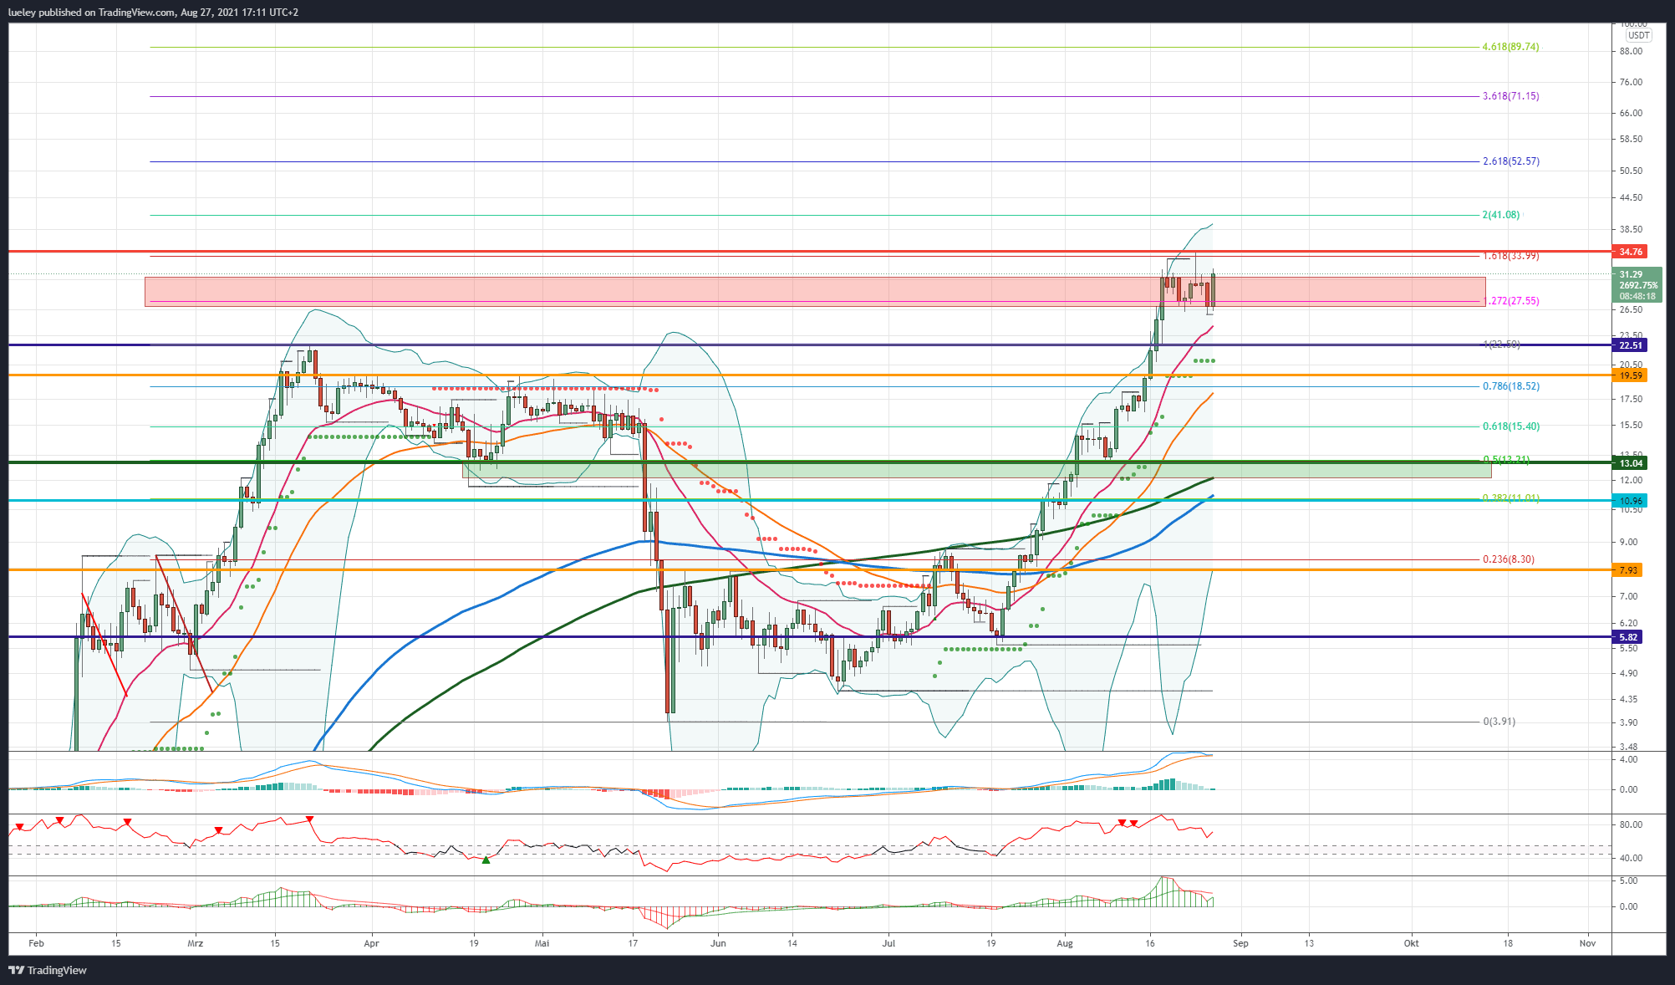Image resolution: width=1675 pixels, height=985 pixels.
Task: Click the 50.50 price axis value
Action: pos(1631,171)
